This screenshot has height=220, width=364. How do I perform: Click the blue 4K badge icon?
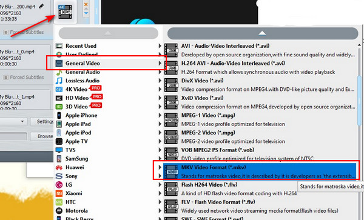pyautogui.click(x=59, y=89)
